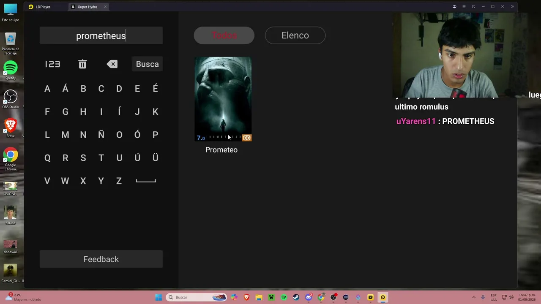
Task: Open Minecraft from the taskbar
Action: click(271, 297)
